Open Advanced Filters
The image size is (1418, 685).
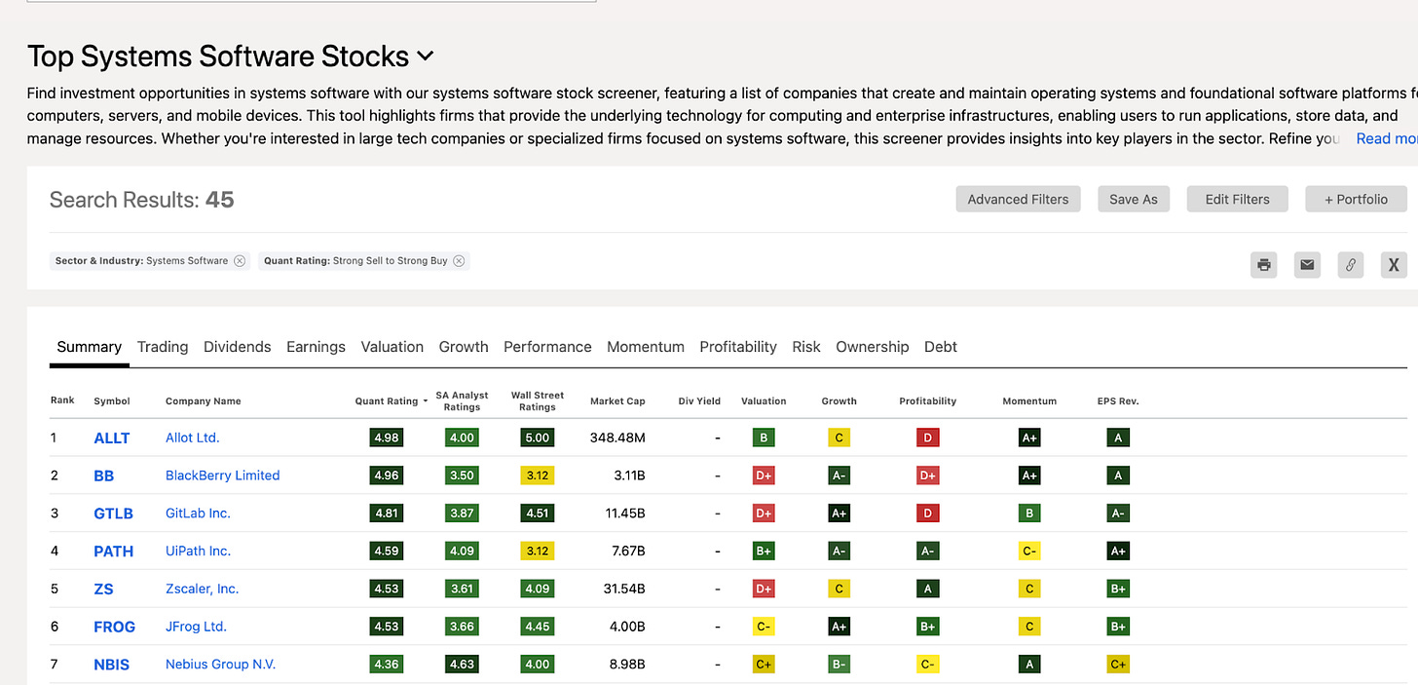coord(1018,199)
